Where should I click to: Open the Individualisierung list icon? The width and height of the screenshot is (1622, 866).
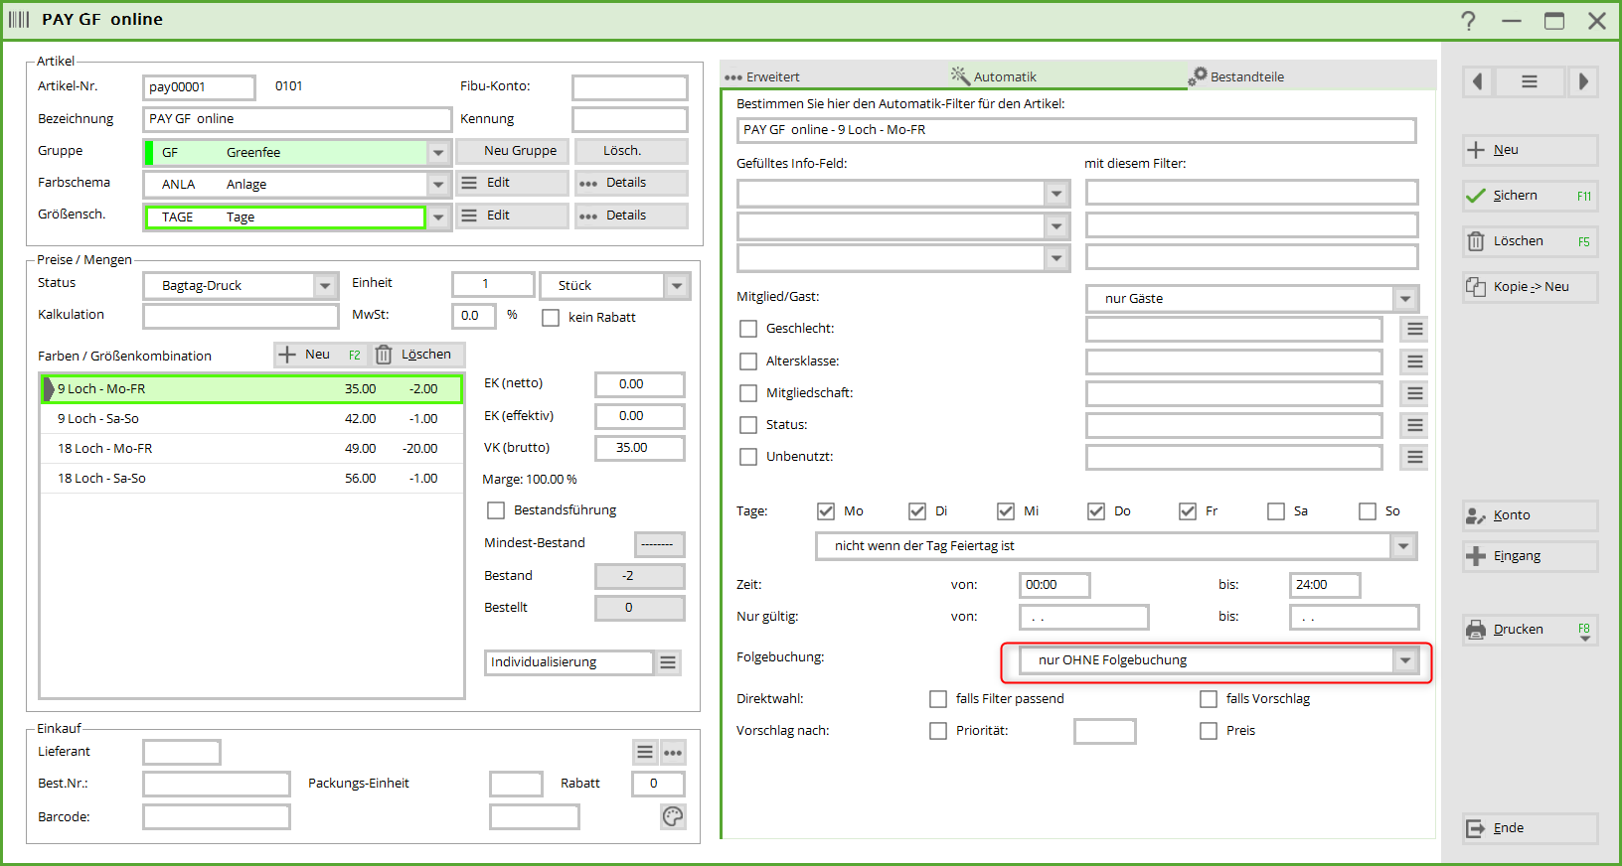coord(669,662)
